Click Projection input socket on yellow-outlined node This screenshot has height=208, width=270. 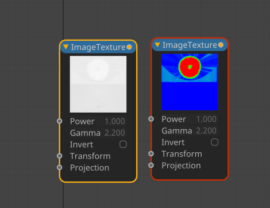click(x=60, y=167)
